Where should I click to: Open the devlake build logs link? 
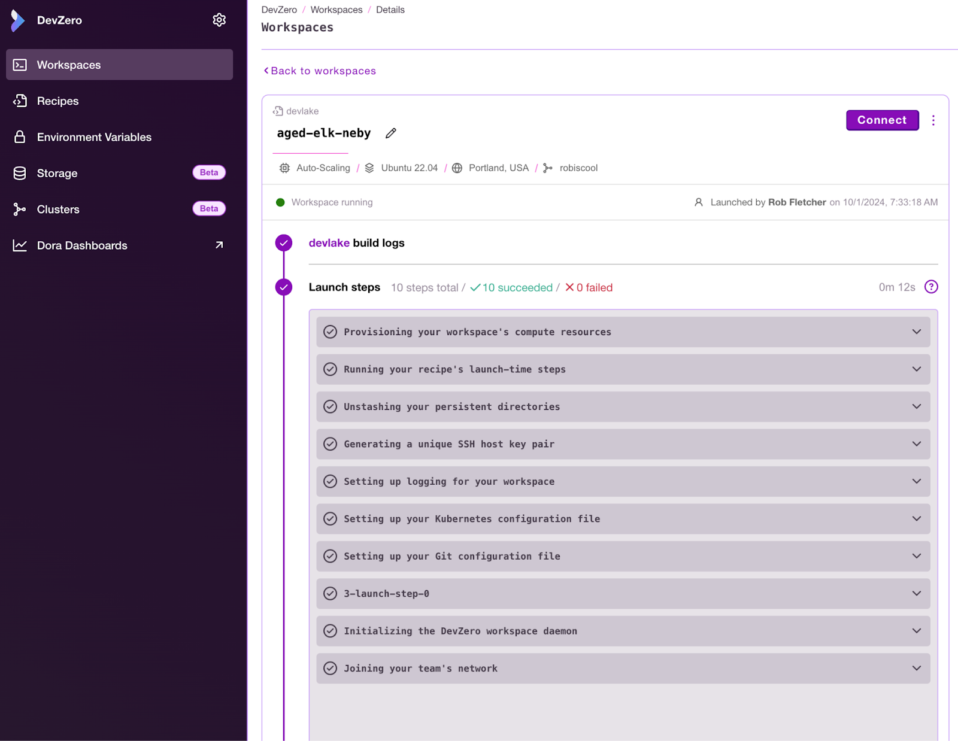tap(329, 243)
